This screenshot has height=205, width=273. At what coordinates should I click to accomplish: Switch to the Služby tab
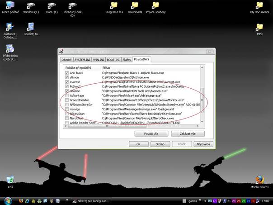point(127,60)
